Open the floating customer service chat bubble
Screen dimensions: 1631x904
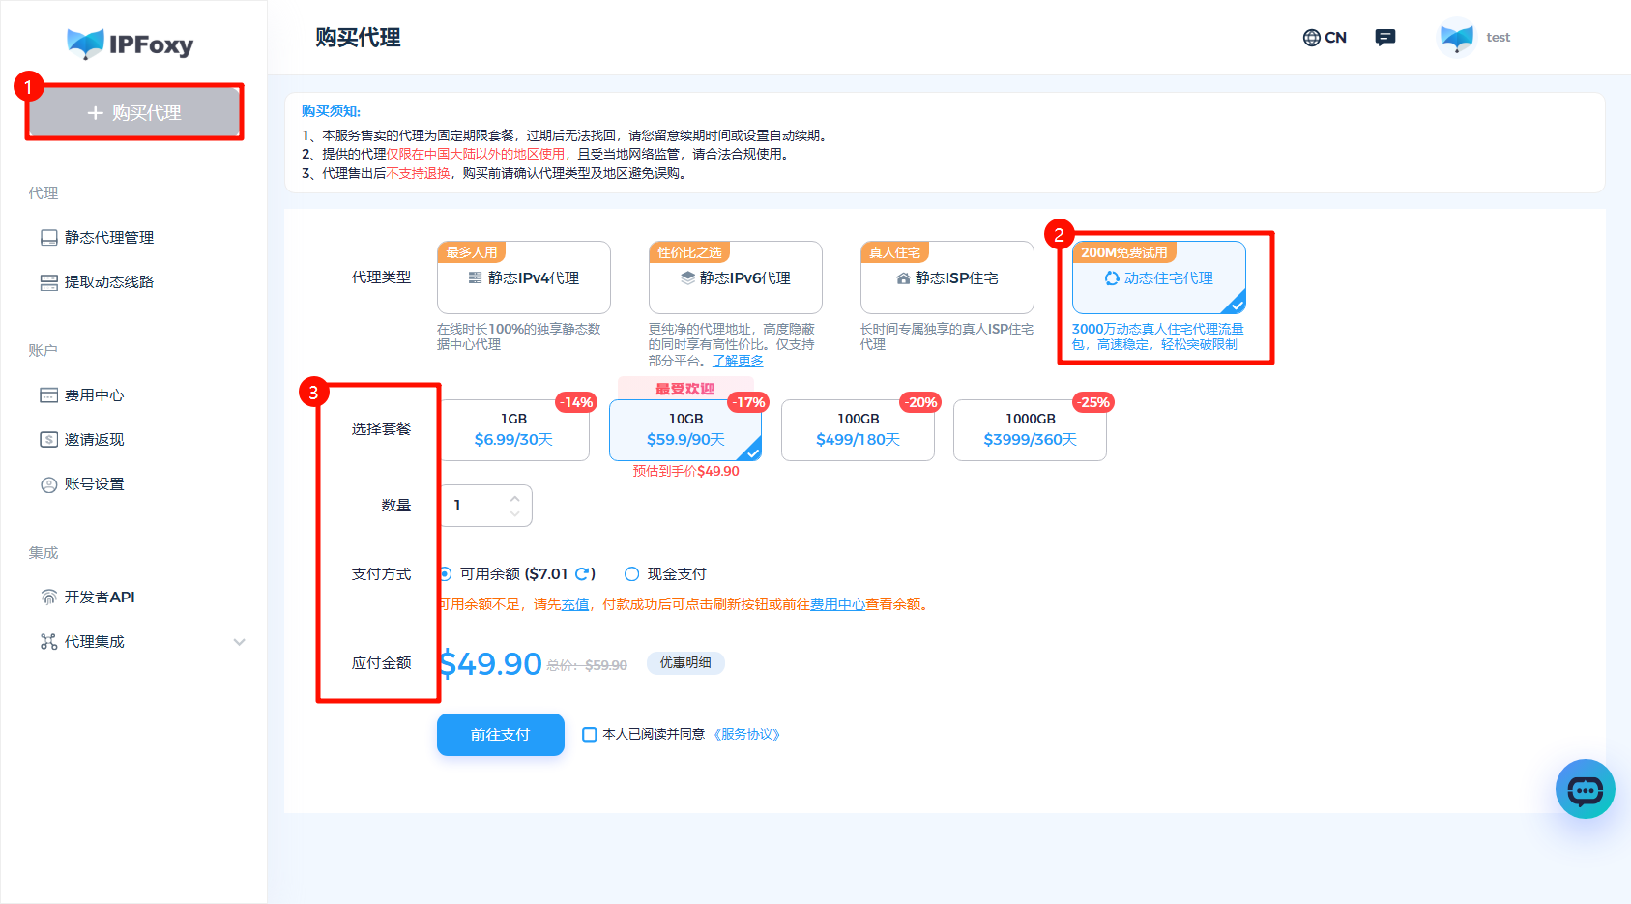pyautogui.click(x=1585, y=789)
